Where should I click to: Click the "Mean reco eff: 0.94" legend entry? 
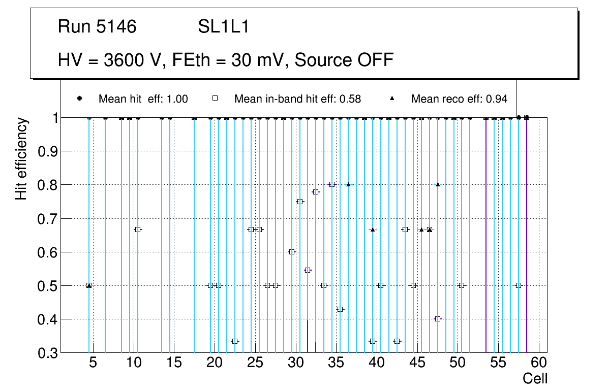pos(459,99)
